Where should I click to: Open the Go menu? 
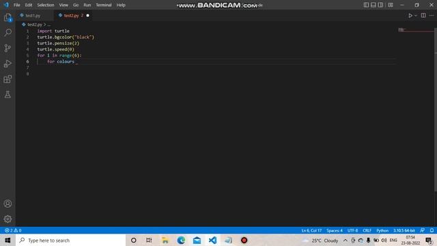76,5
